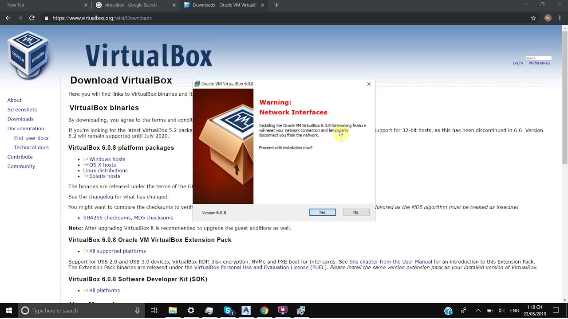Viewport: 568px width, 319px height.
Task: Open the People icon in the tray
Action: tap(463, 311)
